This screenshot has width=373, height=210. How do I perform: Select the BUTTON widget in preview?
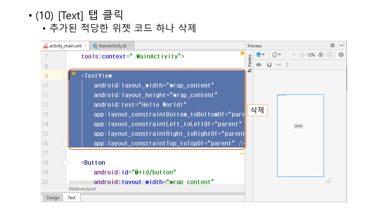298,126
